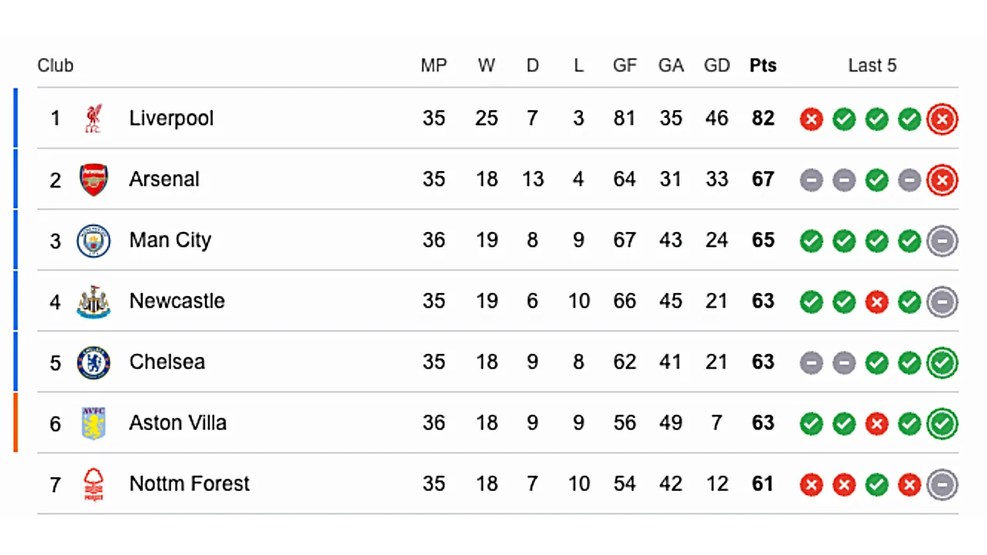Image resolution: width=987 pixels, height=555 pixels.
Task: Click the Nottm Forest club crest
Action: [x=93, y=485]
